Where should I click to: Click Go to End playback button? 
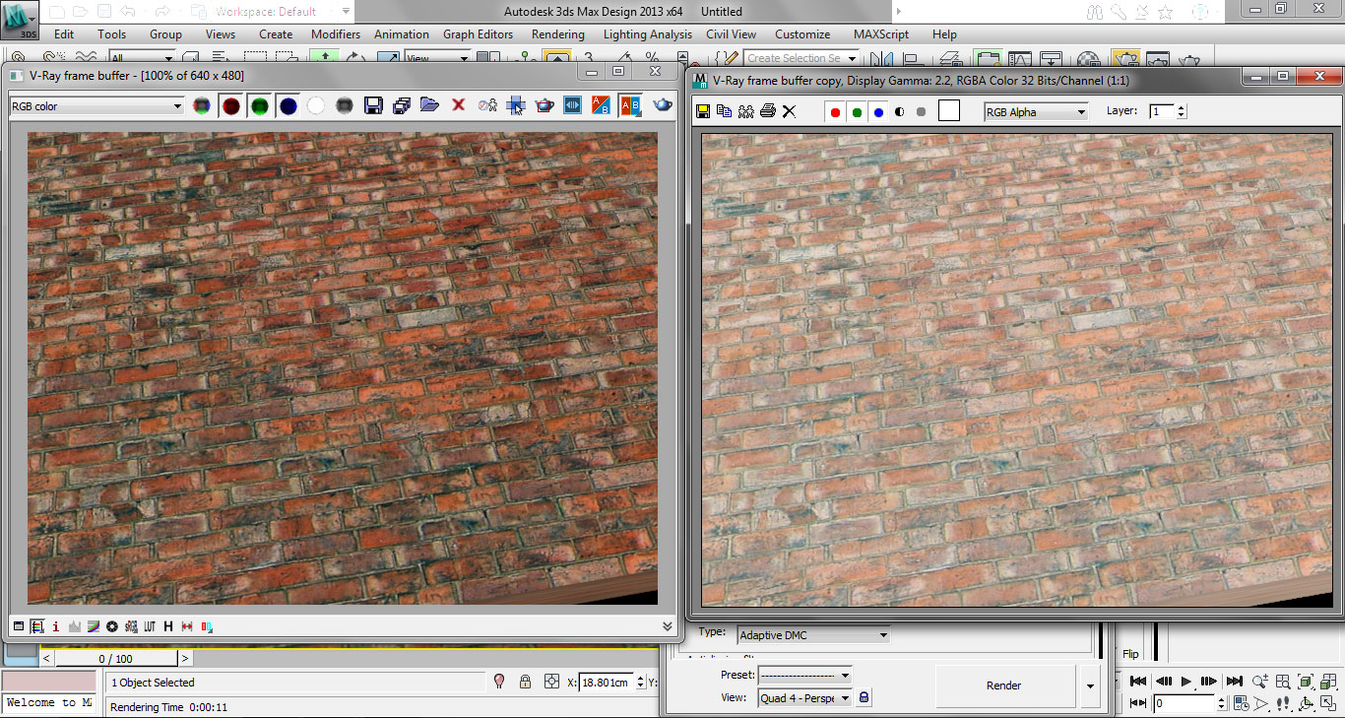point(1234,681)
